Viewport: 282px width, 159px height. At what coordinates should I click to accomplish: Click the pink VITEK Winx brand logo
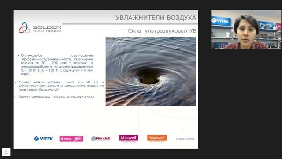click(x=71, y=139)
